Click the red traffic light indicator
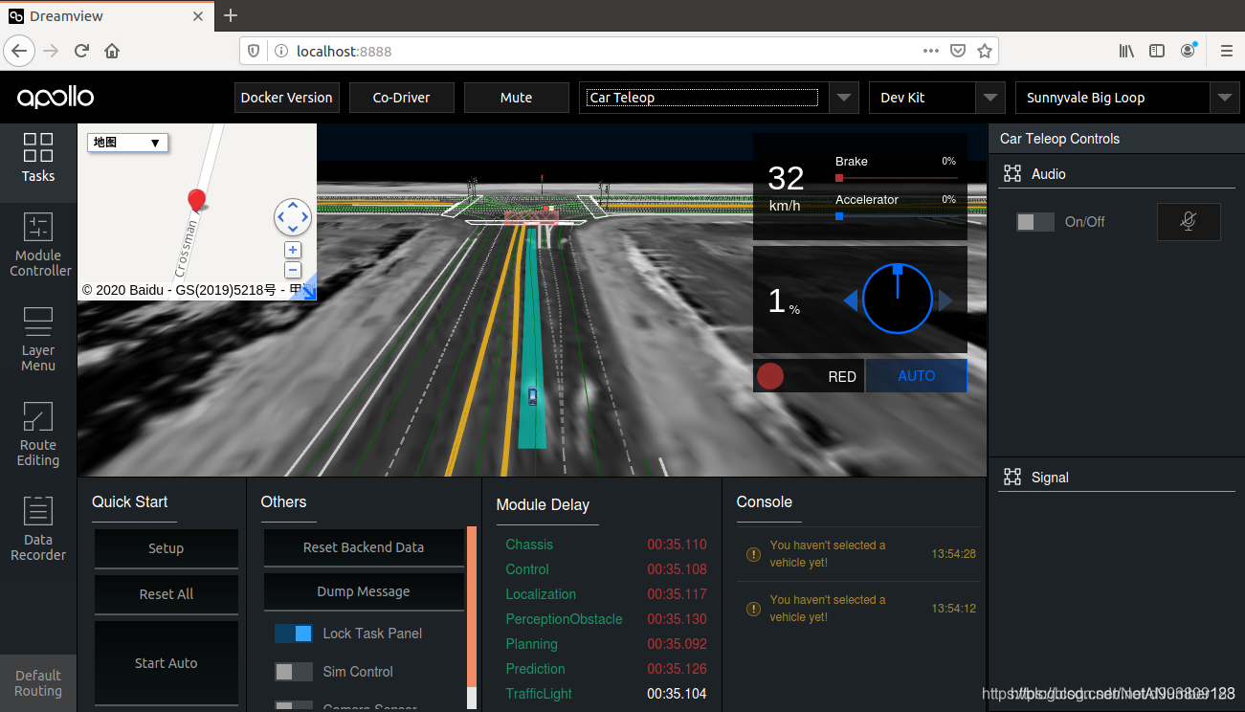 pos(770,376)
